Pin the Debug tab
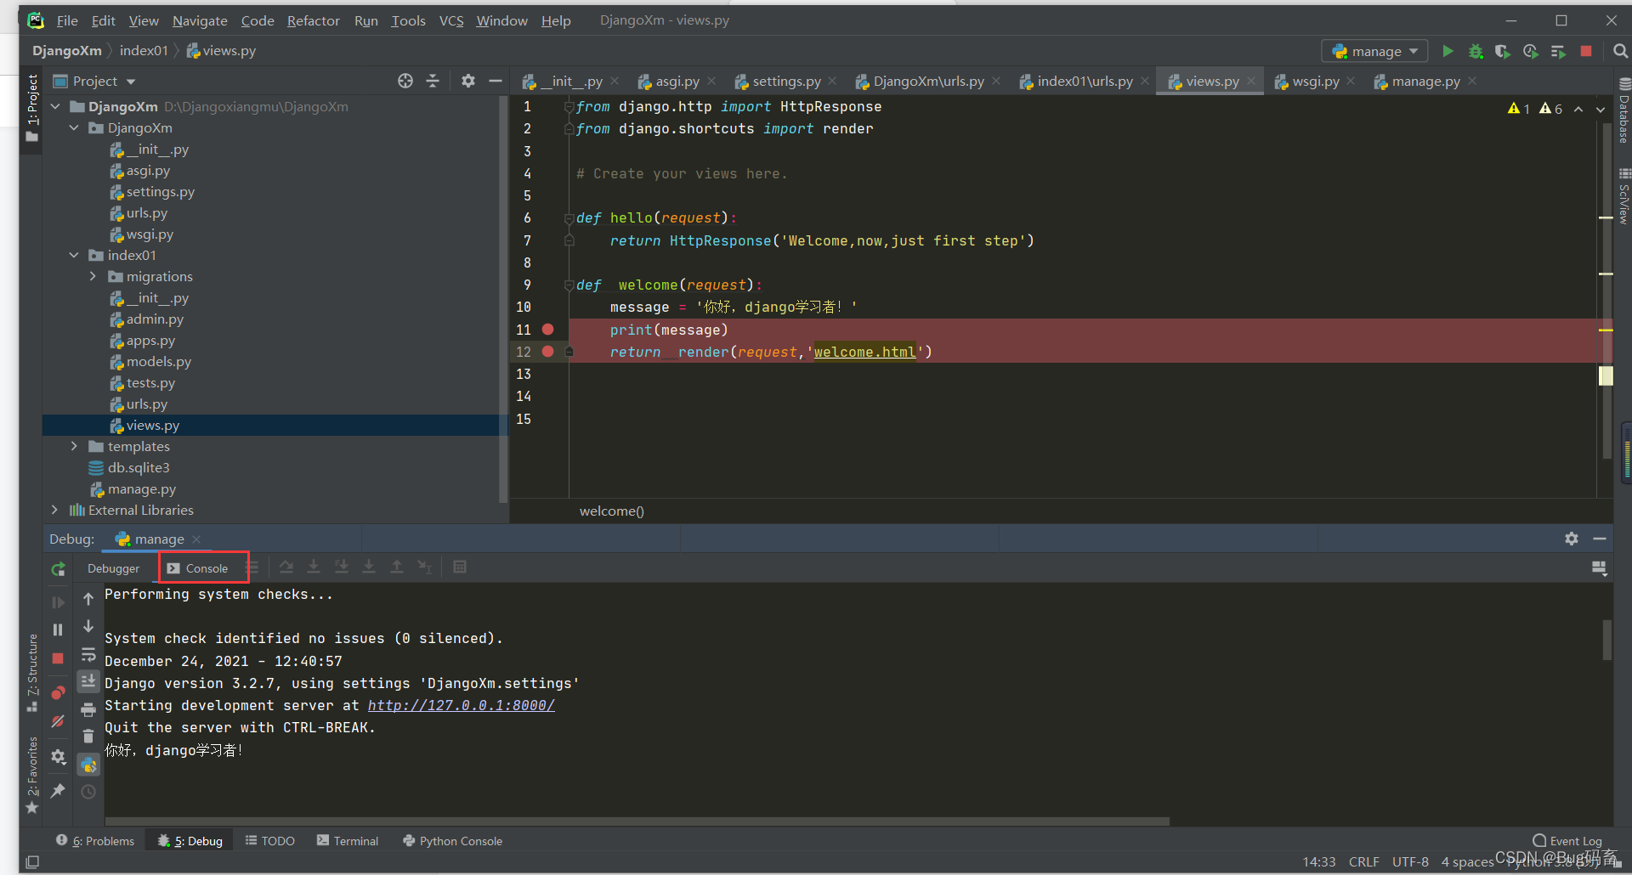 [58, 791]
